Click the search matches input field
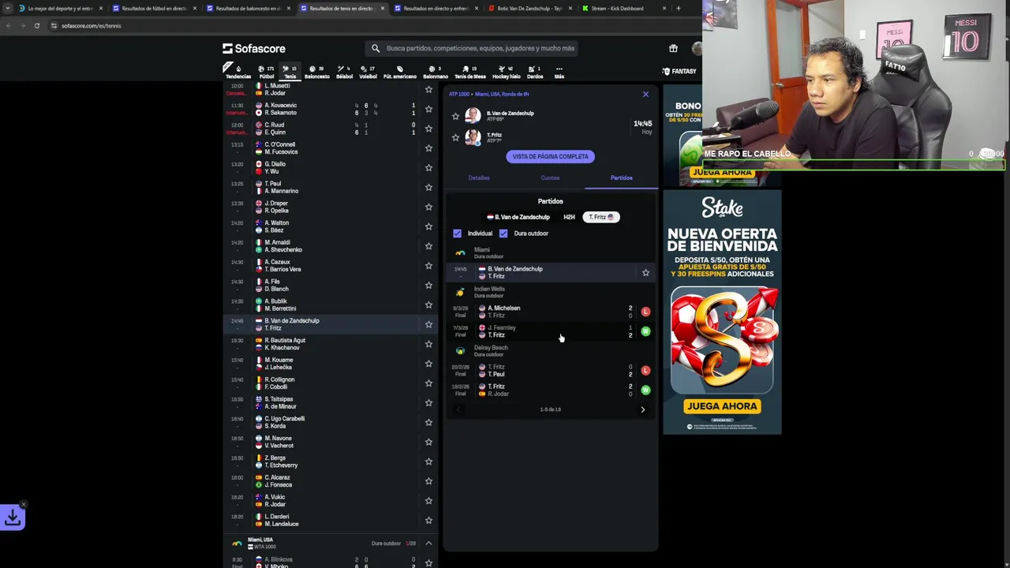This screenshot has height=568, width=1010. click(473, 48)
